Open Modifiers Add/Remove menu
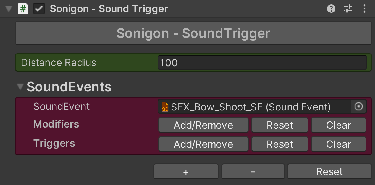 click(203, 125)
